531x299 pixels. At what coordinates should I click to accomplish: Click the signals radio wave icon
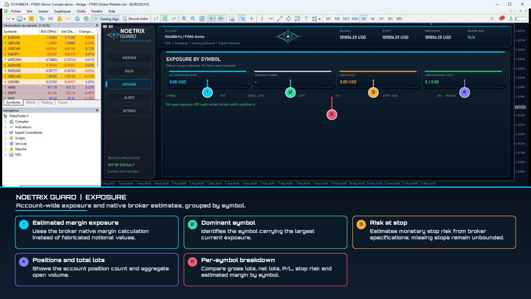coord(69,19)
